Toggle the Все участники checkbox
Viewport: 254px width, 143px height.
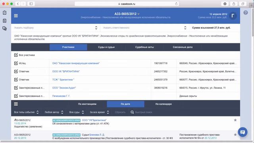coord(16,55)
